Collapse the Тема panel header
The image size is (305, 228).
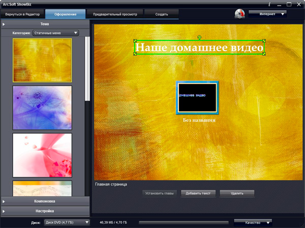[45, 24]
